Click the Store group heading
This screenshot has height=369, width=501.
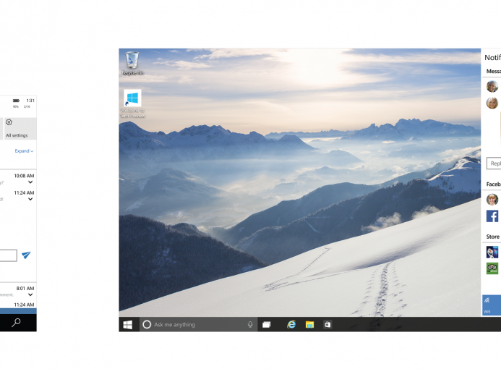click(x=493, y=237)
